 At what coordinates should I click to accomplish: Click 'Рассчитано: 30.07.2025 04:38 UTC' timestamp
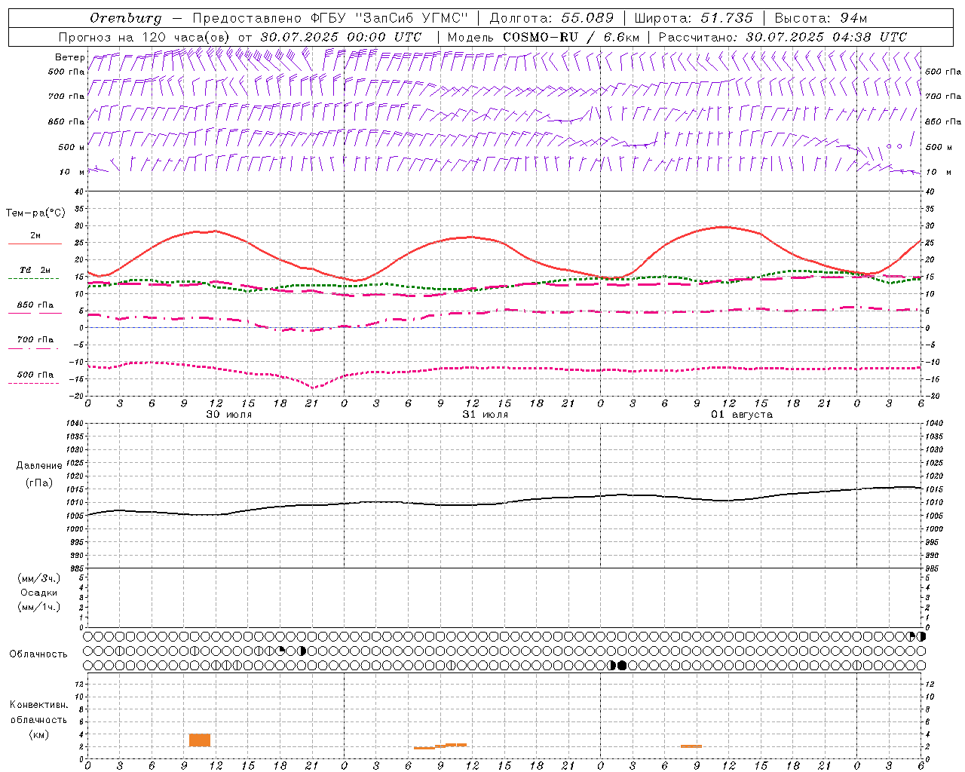(783, 37)
